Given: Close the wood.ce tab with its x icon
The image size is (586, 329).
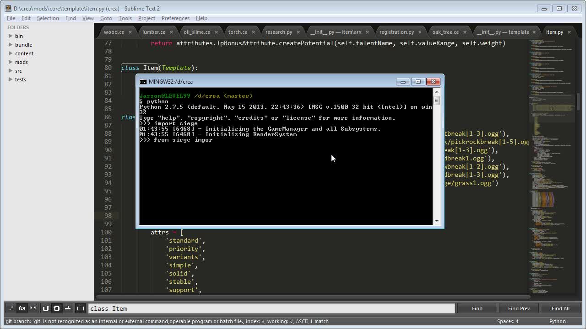Looking at the screenshot, I should click(x=130, y=32).
